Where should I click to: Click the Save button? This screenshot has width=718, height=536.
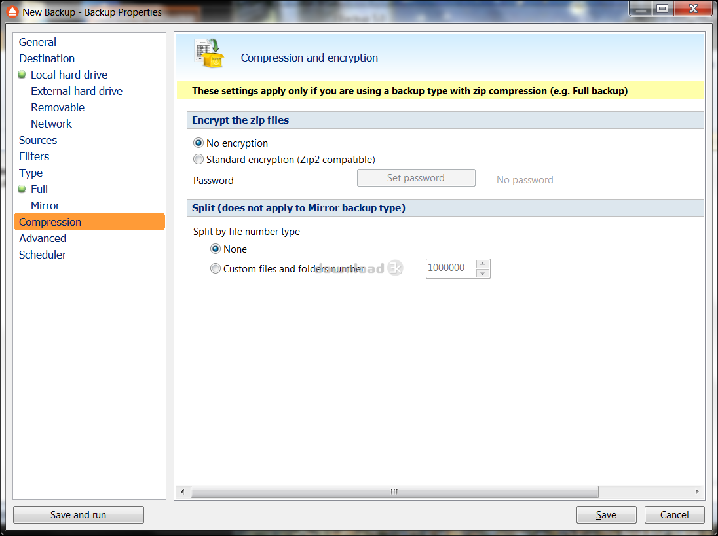coord(606,515)
